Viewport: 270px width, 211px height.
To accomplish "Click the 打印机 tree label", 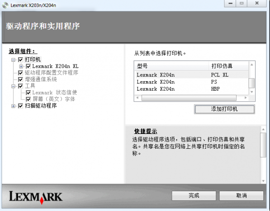I will click(x=33, y=60).
